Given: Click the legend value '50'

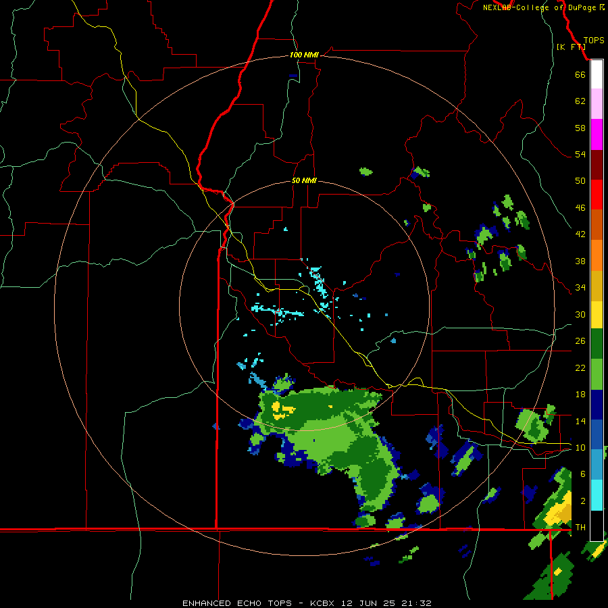Looking at the screenshot, I should click(x=580, y=180).
